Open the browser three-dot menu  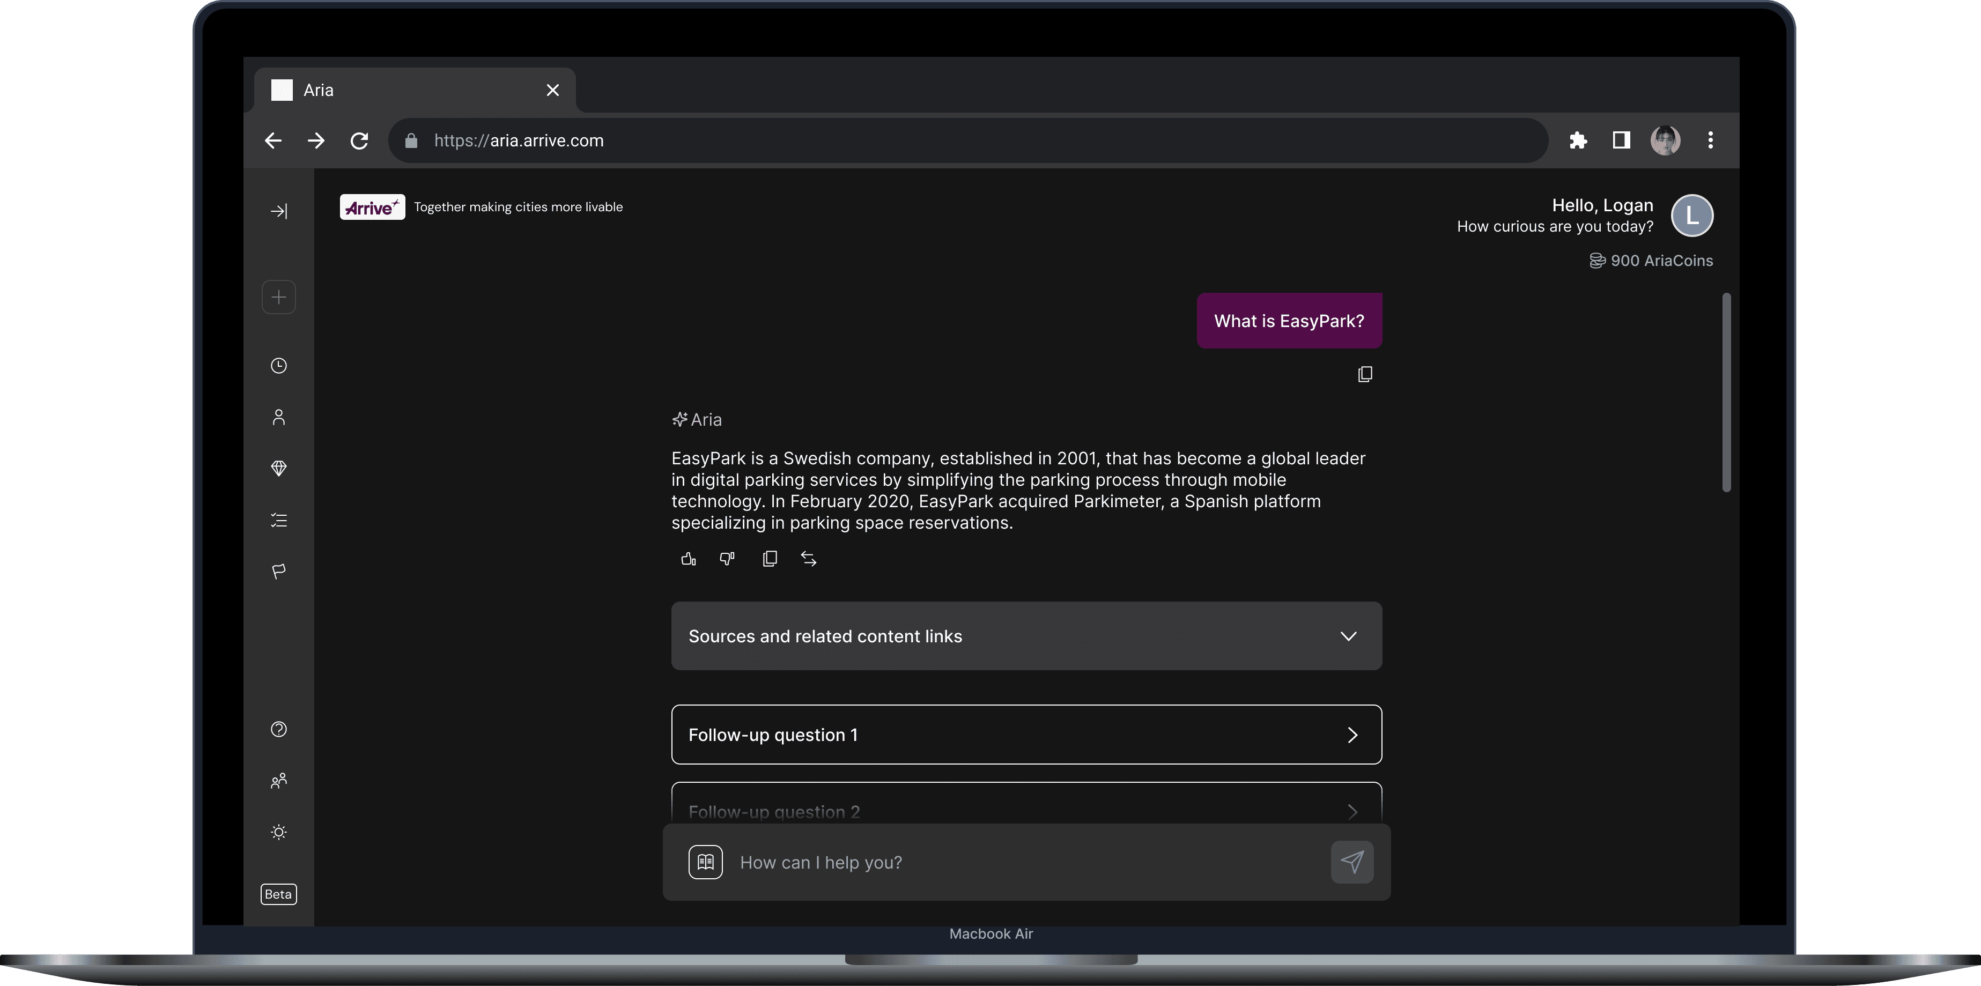click(x=1710, y=141)
